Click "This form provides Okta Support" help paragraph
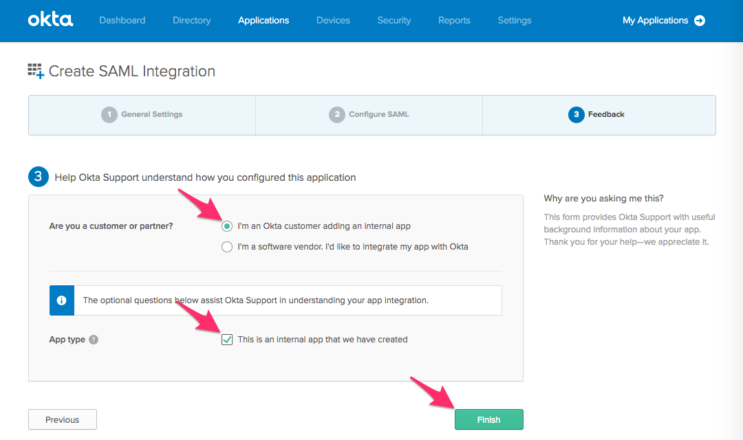Image resolution: width=743 pixels, height=440 pixels. click(x=629, y=229)
